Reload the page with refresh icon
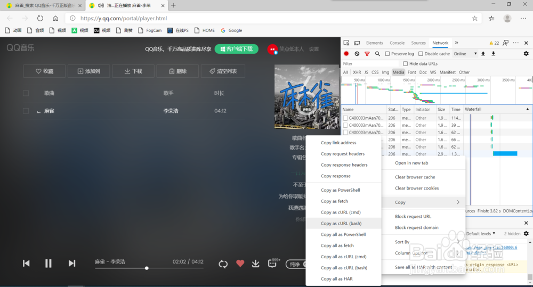This screenshot has width=533, height=287. pyautogui.click(x=40, y=18)
